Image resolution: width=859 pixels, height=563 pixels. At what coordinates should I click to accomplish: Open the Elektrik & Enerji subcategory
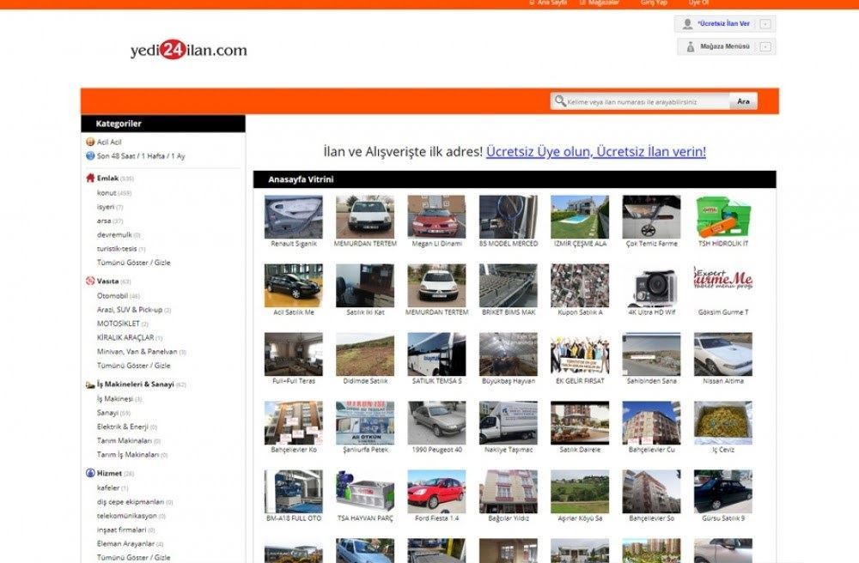123,427
